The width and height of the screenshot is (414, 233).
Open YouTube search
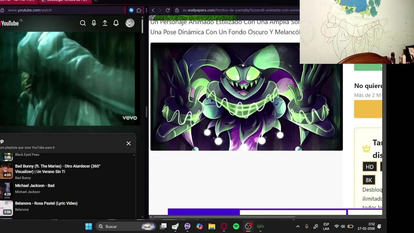pyautogui.click(x=83, y=23)
